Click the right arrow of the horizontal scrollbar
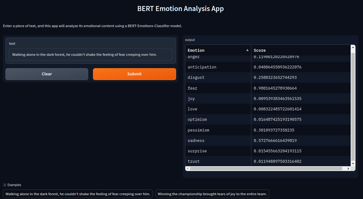This screenshot has height=199, width=363. pos(348,169)
